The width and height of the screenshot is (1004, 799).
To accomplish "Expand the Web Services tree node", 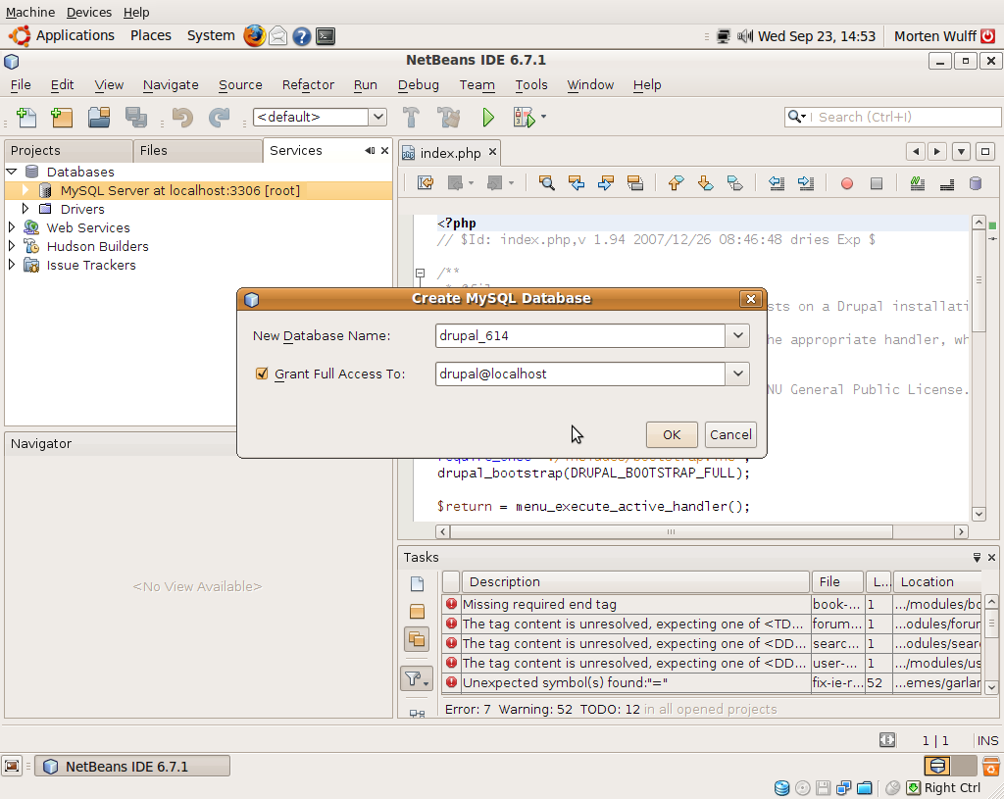I will tap(12, 227).
